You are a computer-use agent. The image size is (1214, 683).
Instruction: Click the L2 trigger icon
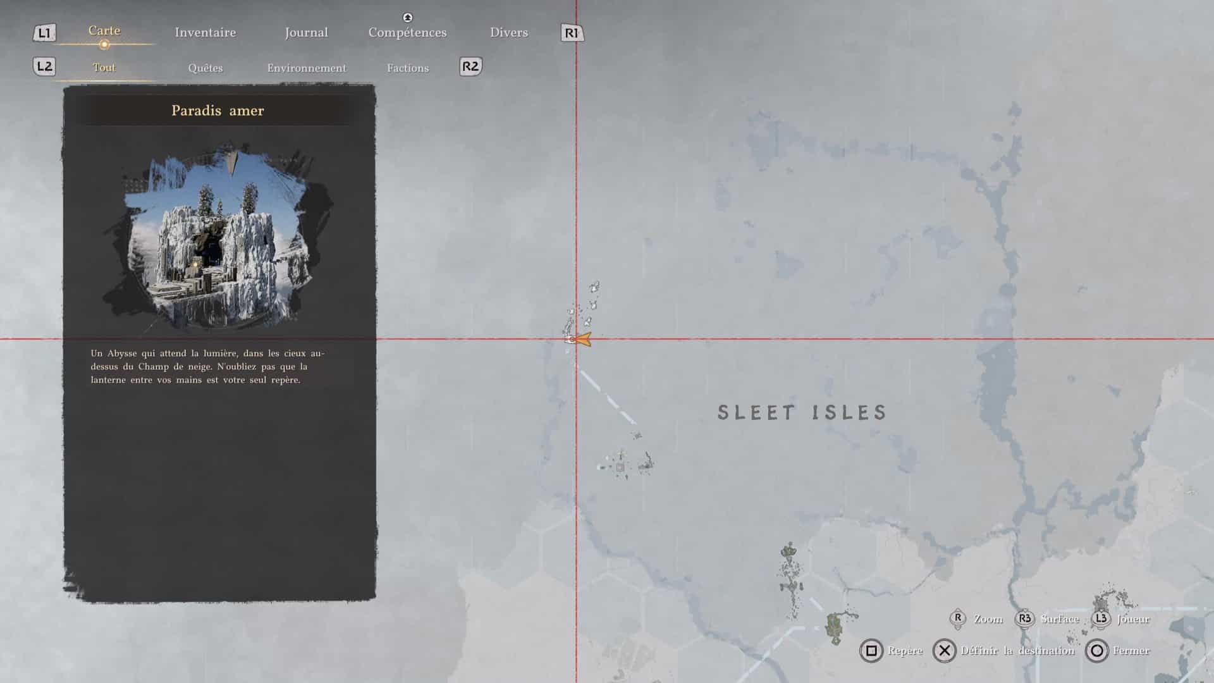[x=44, y=66]
